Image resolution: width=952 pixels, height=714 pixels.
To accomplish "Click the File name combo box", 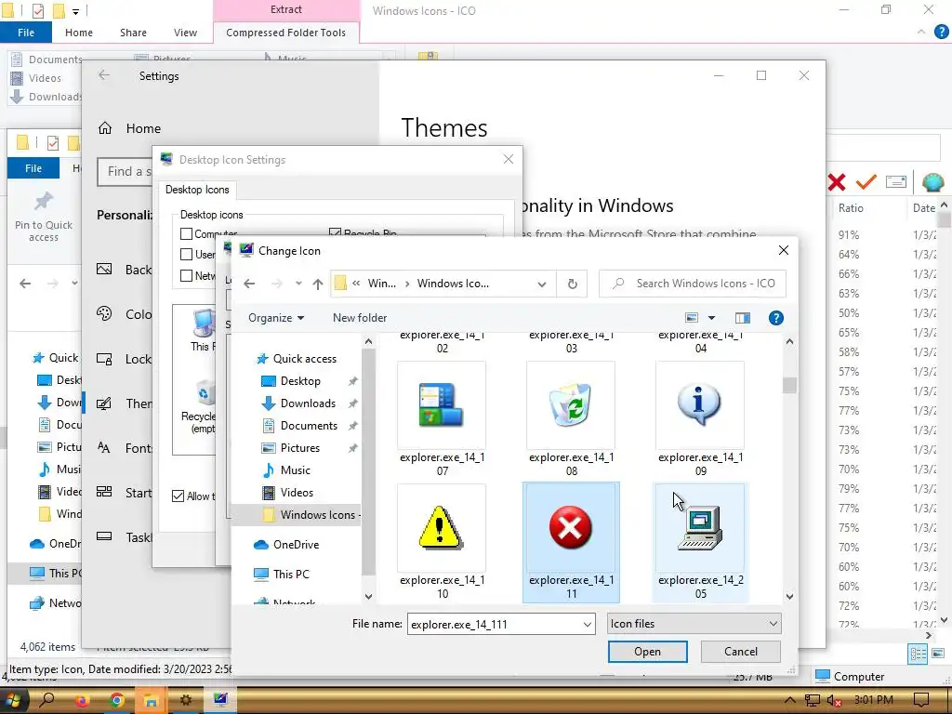I will [501, 624].
